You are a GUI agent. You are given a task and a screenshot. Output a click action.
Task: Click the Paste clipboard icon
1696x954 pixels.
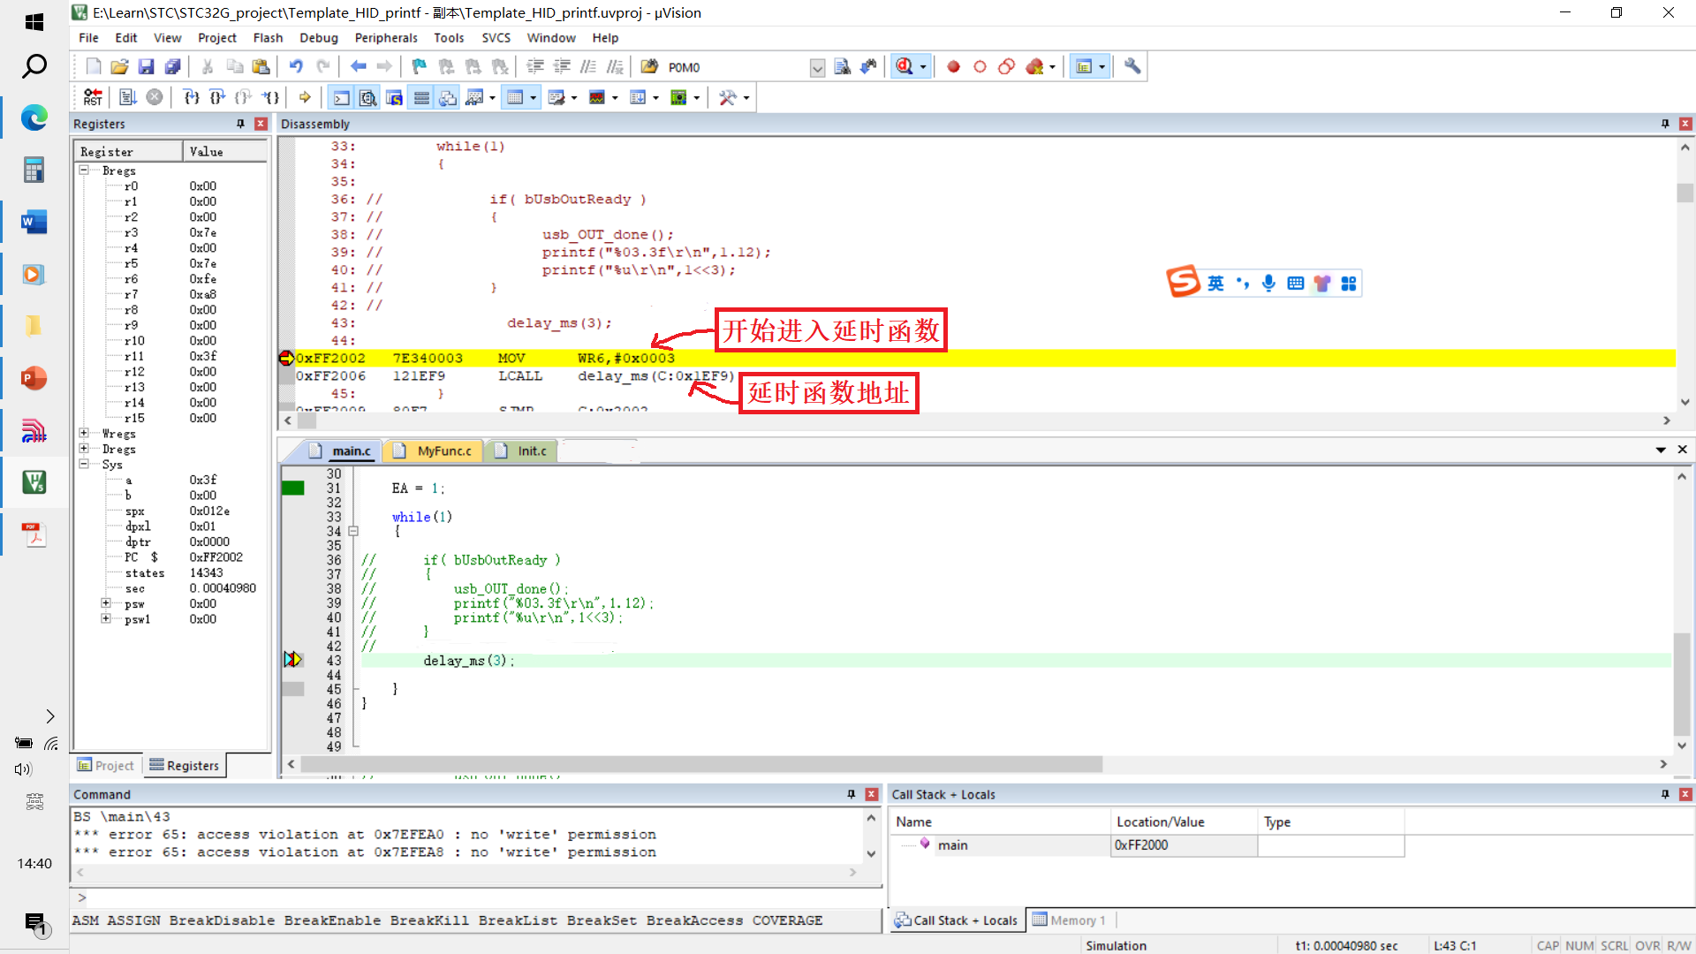(261, 66)
